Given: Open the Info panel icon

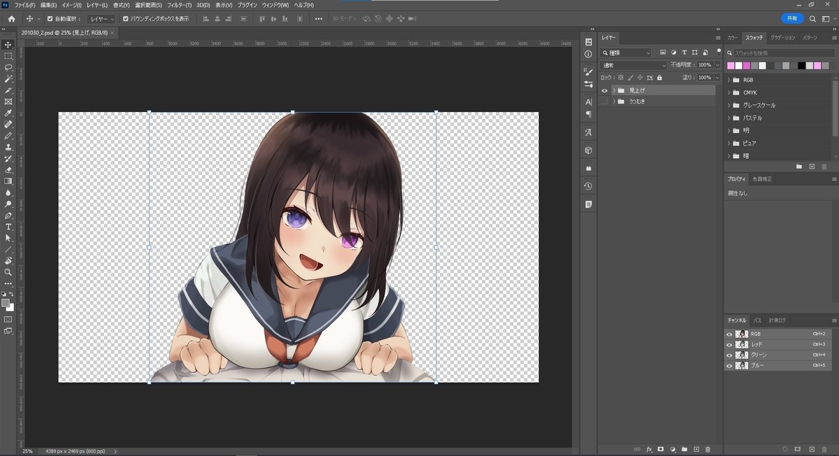Looking at the screenshot, I should coord(588,54).
